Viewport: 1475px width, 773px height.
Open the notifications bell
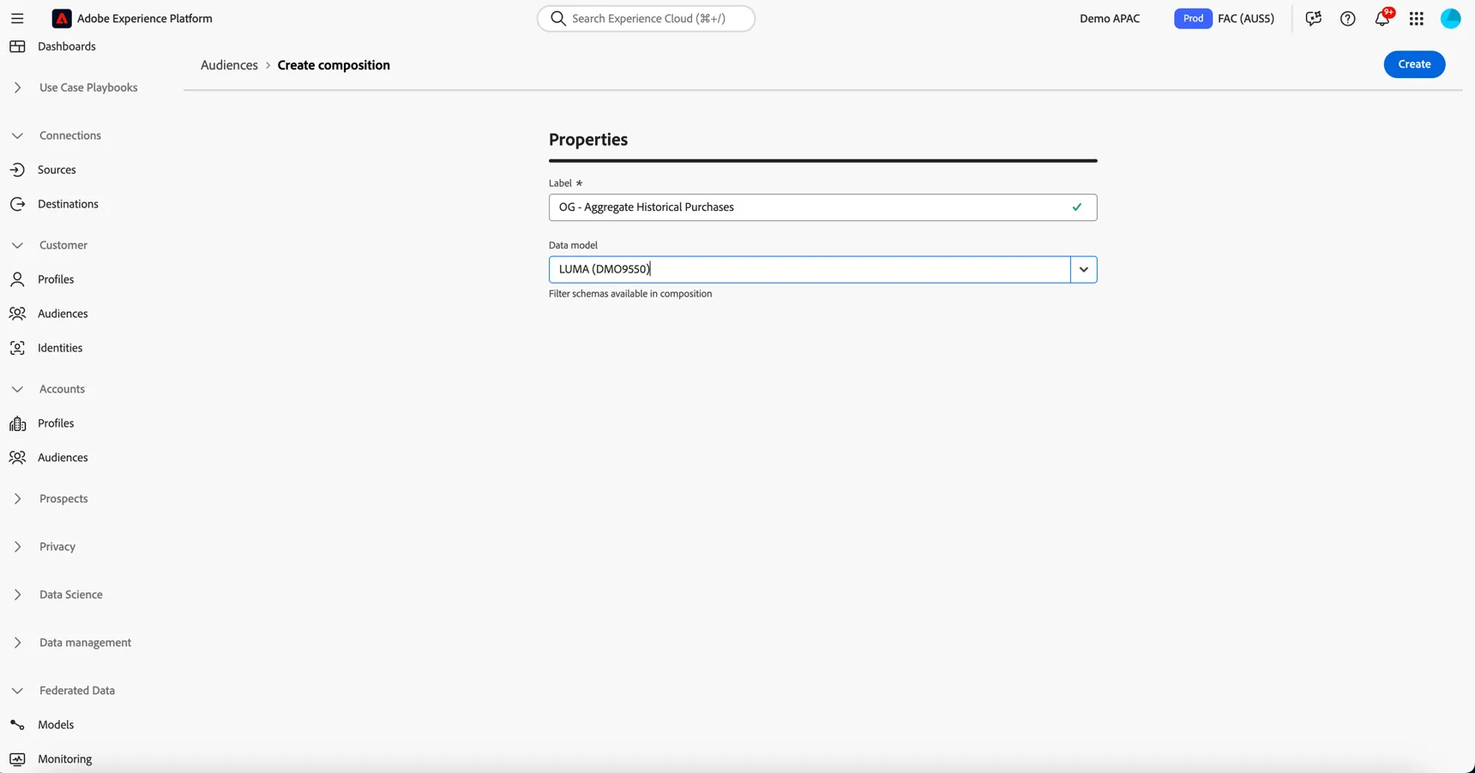tap(1382, 18)
